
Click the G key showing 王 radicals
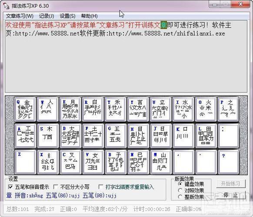(x=115, y=136)
